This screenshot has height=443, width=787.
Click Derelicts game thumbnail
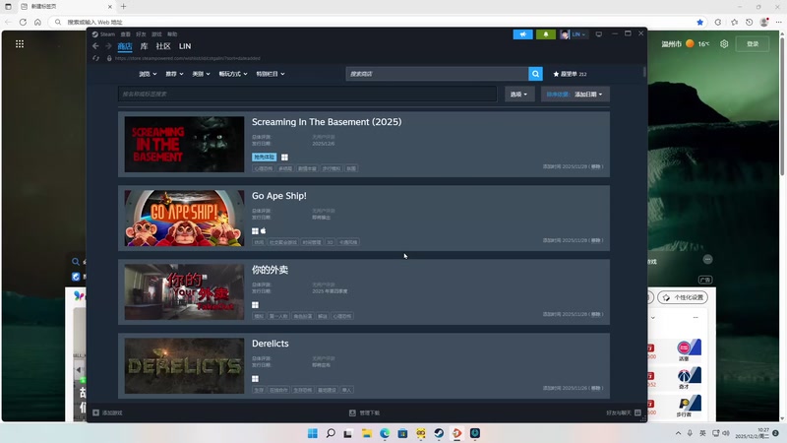click(184, 365)
